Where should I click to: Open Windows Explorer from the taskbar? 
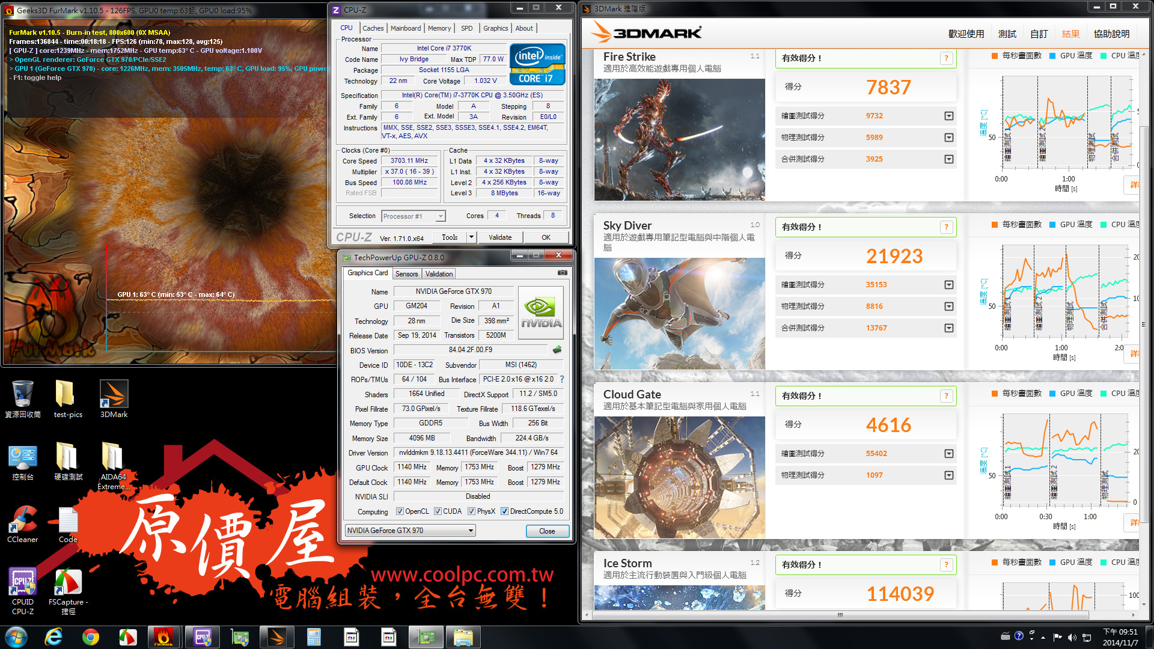[463, 637]
